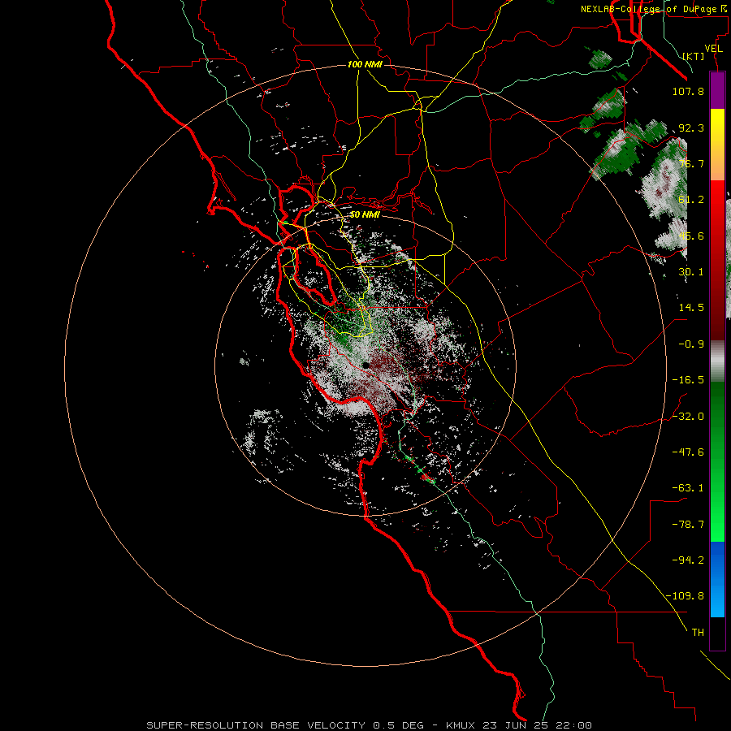Click the [KT] units label
This screenshot has height=731, width=731.
pyautogui.click(x=694, y=56)
